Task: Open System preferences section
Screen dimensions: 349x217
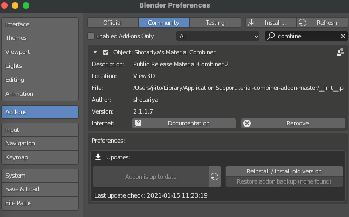Action: [40, 176]
